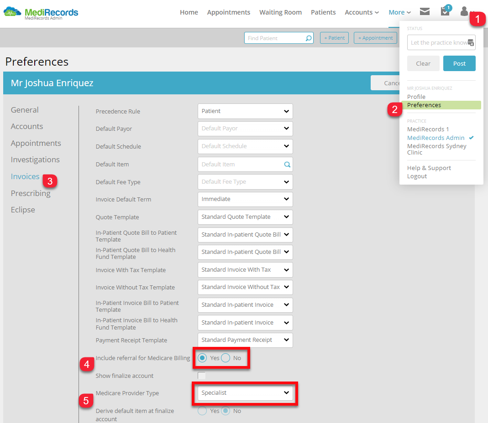
Task: Click the Post status button
Action: pos(459,63)
